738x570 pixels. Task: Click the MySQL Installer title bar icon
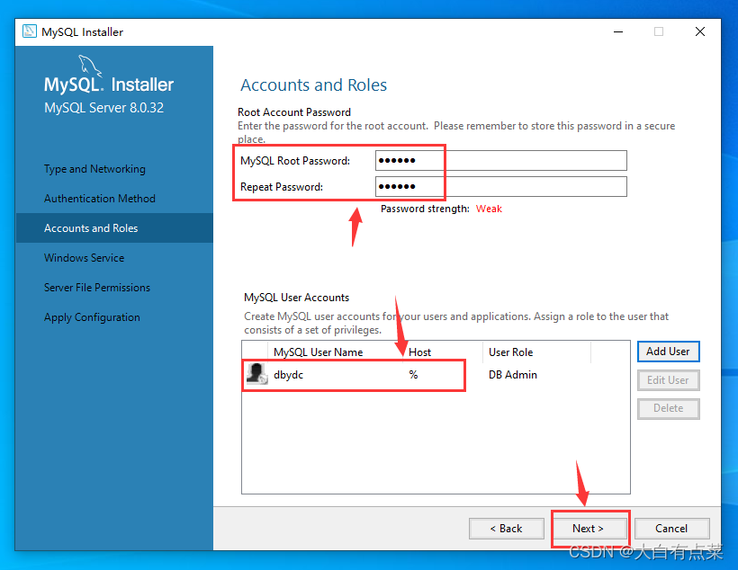click(30, 31)
